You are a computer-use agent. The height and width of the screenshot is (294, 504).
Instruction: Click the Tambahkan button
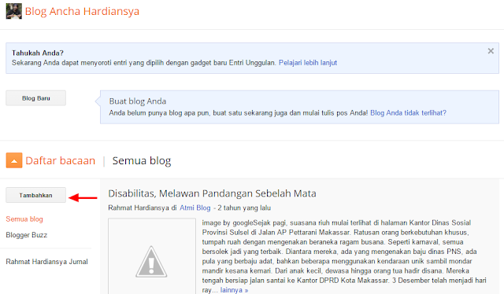(35, 195)
